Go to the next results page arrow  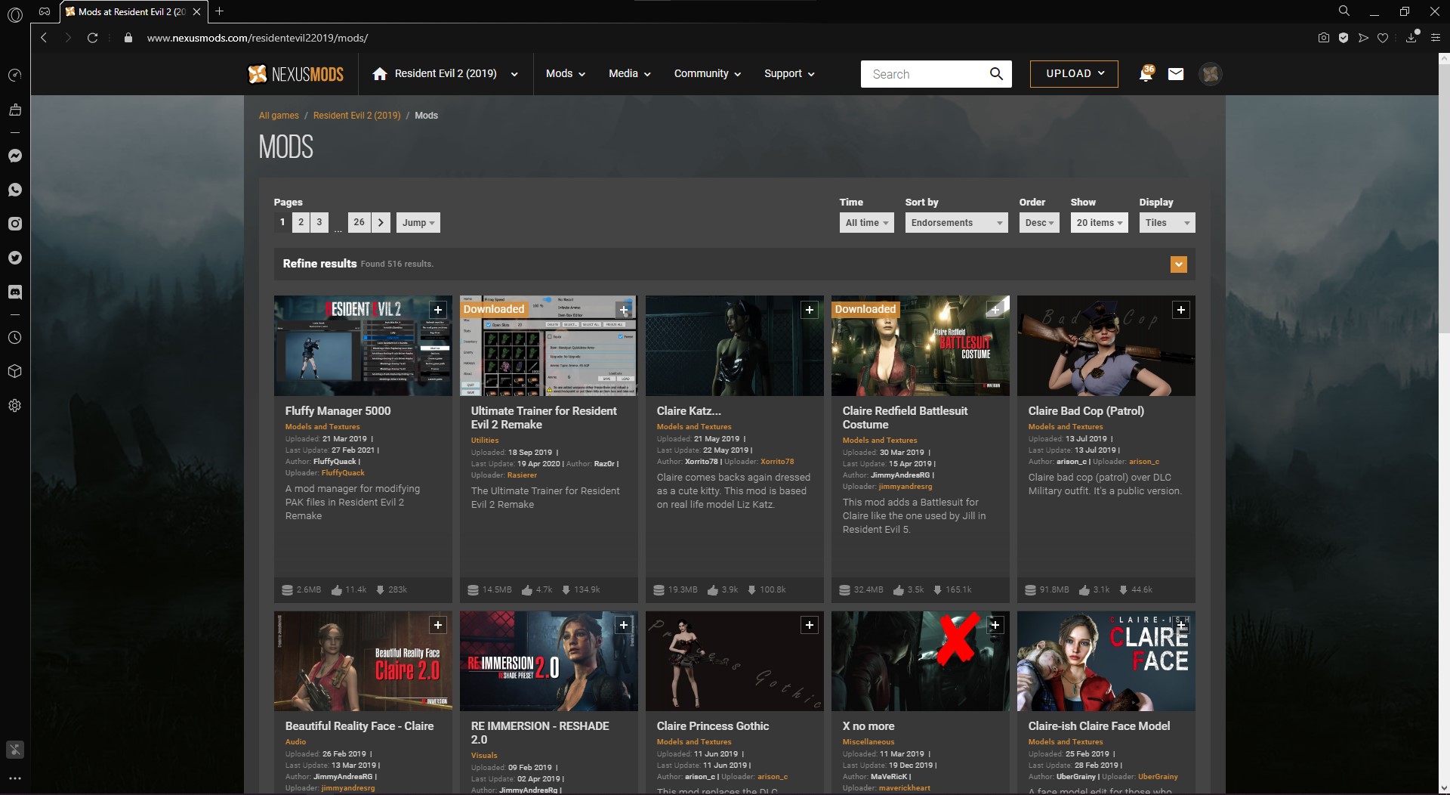coord(381,222)
